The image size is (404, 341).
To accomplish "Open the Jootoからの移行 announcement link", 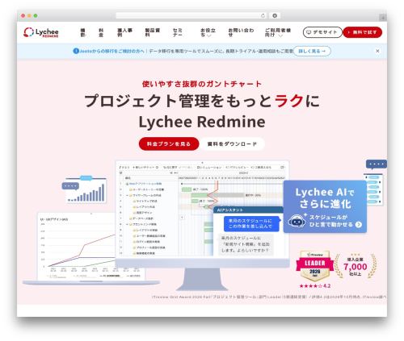I will tap(112, 51).
